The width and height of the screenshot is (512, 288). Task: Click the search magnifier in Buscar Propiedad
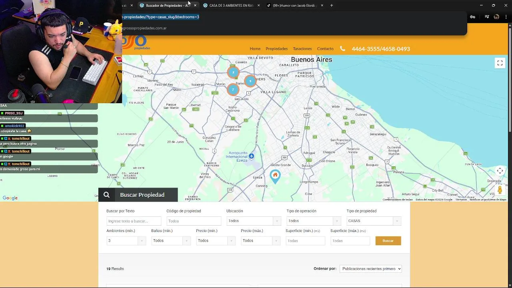pos(106,195)
